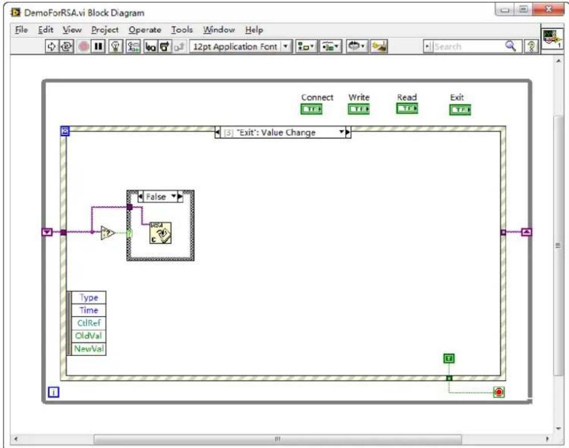This screenshot has height=448, width=569.
Task: Click Step Over toolbar button
Action: pos(165,46)
